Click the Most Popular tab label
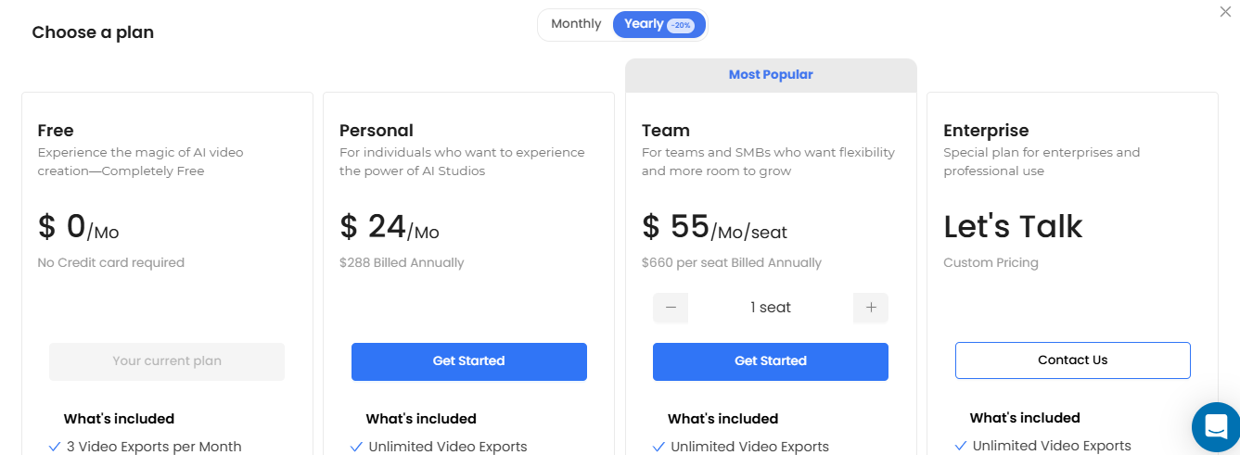 coord(771,75)
